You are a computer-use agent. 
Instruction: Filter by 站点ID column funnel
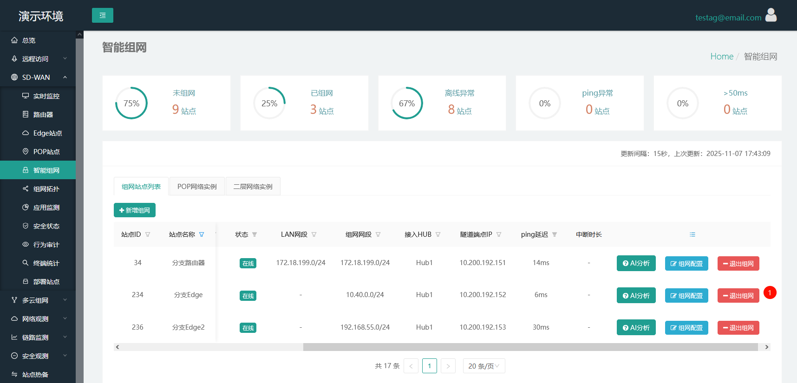[148, 234]
